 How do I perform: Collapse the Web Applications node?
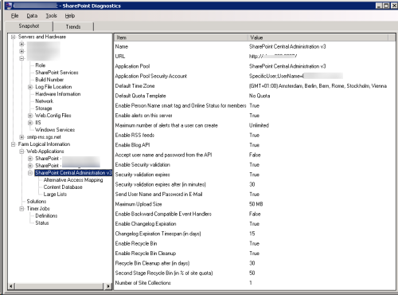(21, 151)
